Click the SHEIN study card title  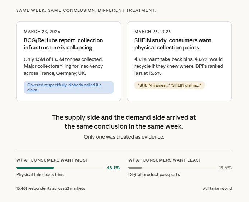point(173,44)
